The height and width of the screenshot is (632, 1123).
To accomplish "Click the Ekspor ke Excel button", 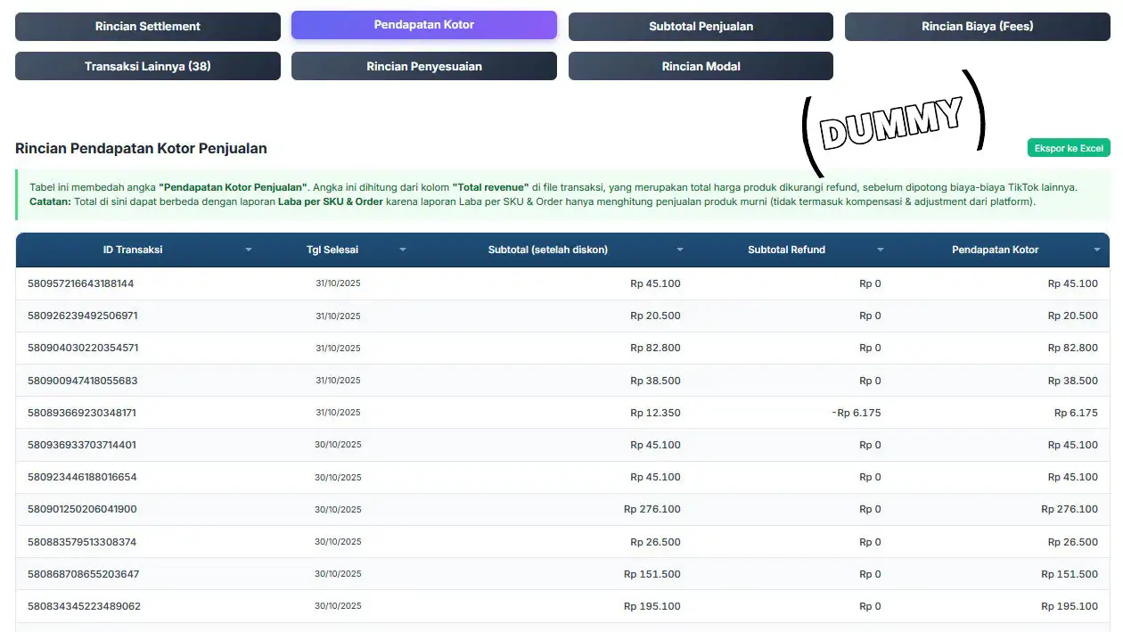I will coord(1069,148).
